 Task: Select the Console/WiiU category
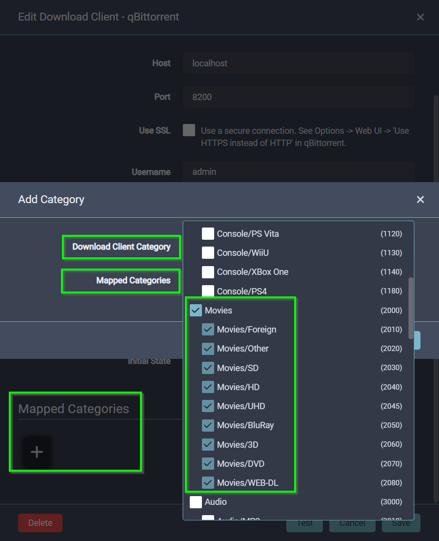tap(208, 253)
